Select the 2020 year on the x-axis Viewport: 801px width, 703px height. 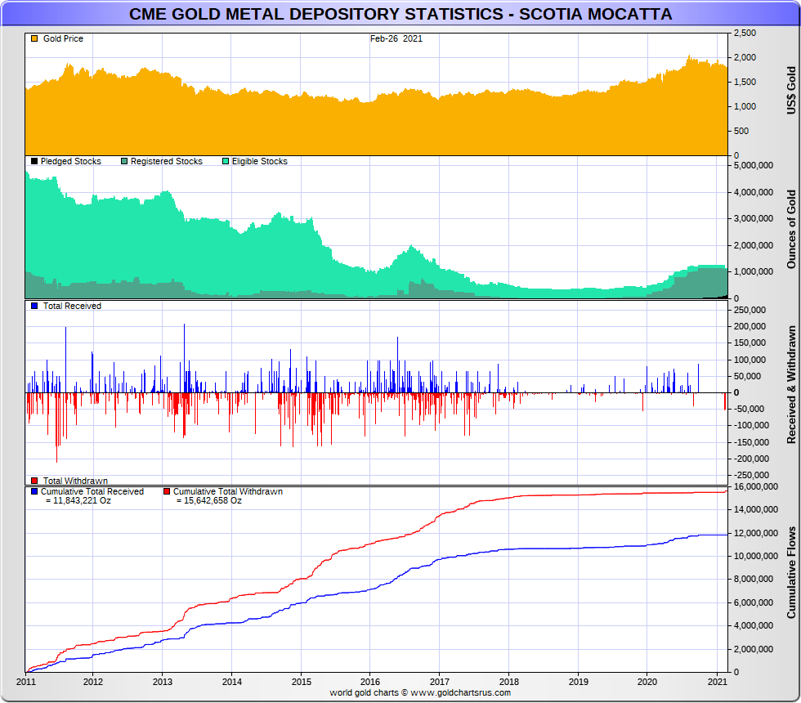coord(647,682)
